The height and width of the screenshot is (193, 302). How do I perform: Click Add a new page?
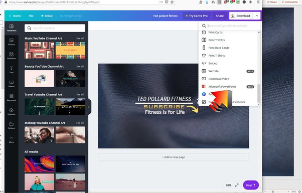coord(174,157)
